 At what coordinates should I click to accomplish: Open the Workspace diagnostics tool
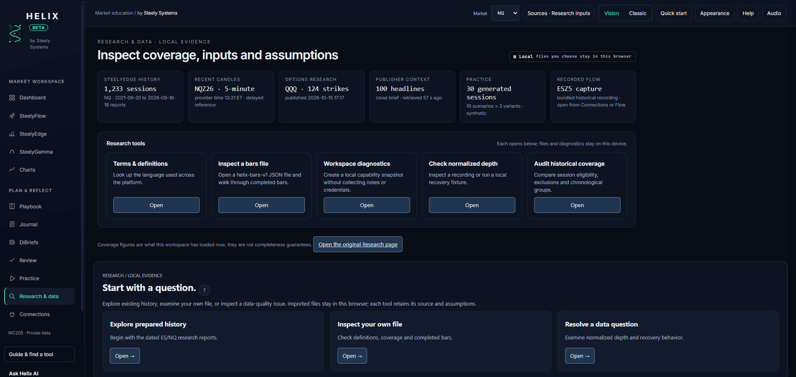click(367, 205)
